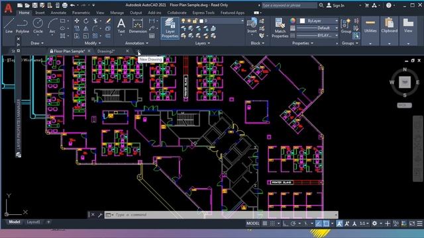Toggle clean screen icon in status bar

pyautogui.click(x=412, y=223)
